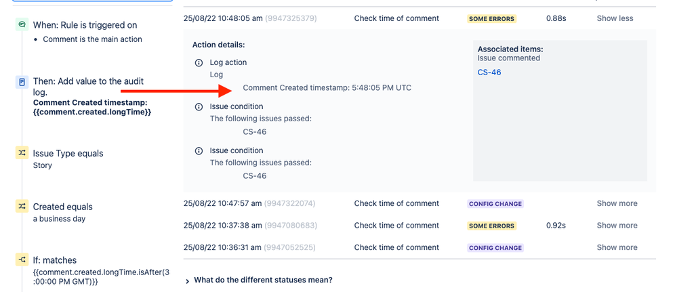677x292 pixels.
Task: Expand the 10:36:31 am entry via Show more
Action: (617, 247)
